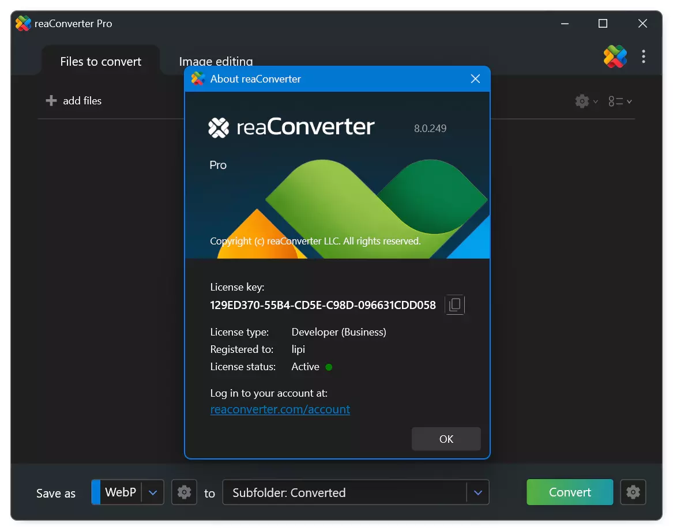The height and width of the screenshot is (531, 673).
Task: Open the three-dot menu at top right
Action: pyautogui.click(x=643, y=57)
